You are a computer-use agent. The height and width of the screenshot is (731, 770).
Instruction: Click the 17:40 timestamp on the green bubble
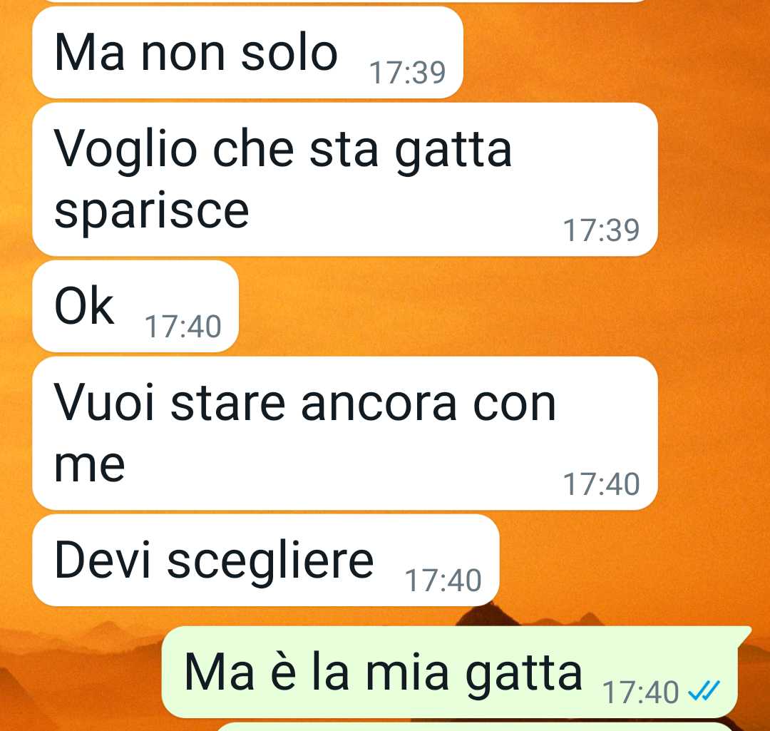640,692
